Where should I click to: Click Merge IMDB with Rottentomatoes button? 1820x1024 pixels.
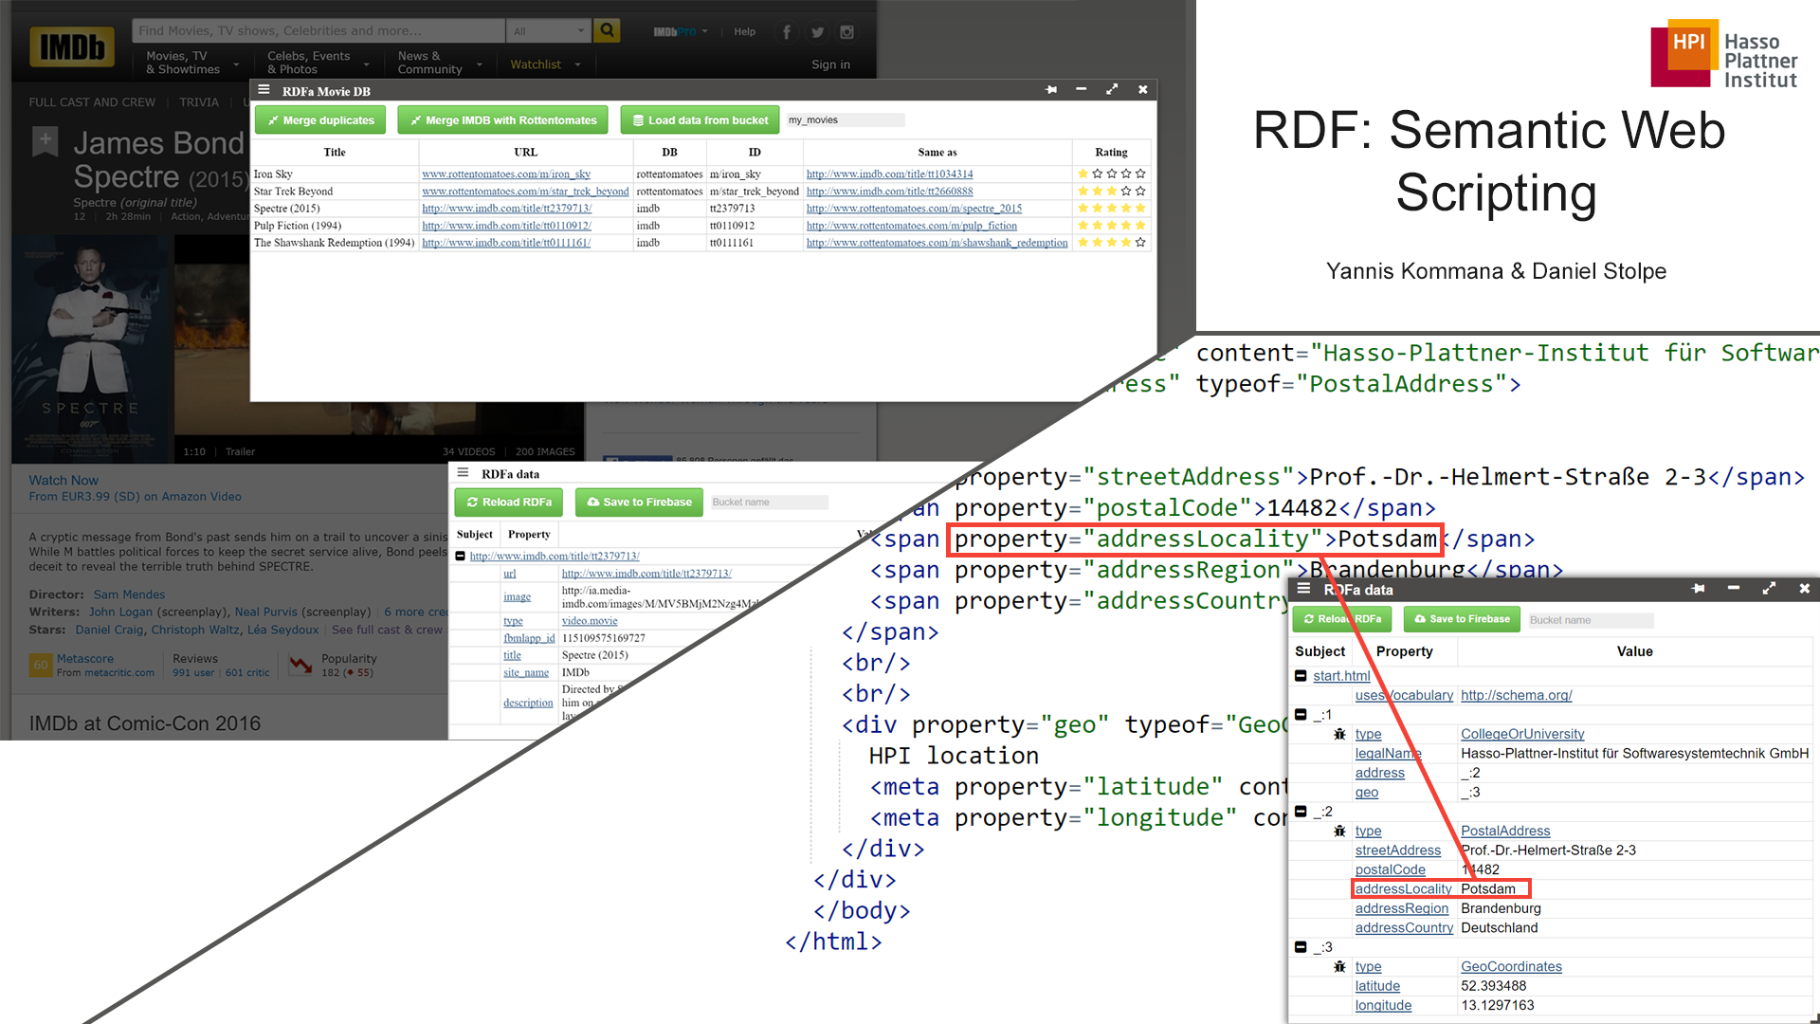point(502,120)
